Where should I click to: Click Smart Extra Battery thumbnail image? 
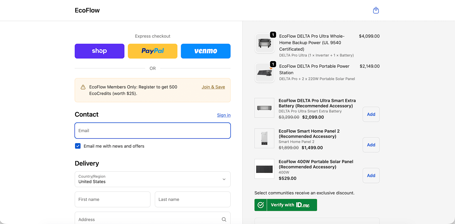click(x=264, y=108)
